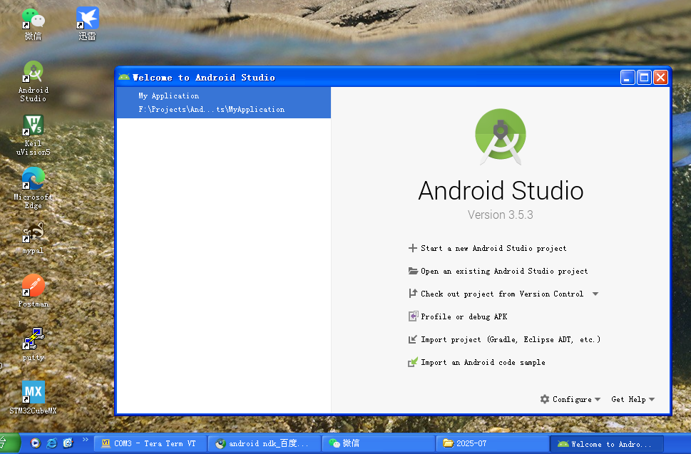Minimize the Welcome to Android Studio window

[x=628, y=78]
